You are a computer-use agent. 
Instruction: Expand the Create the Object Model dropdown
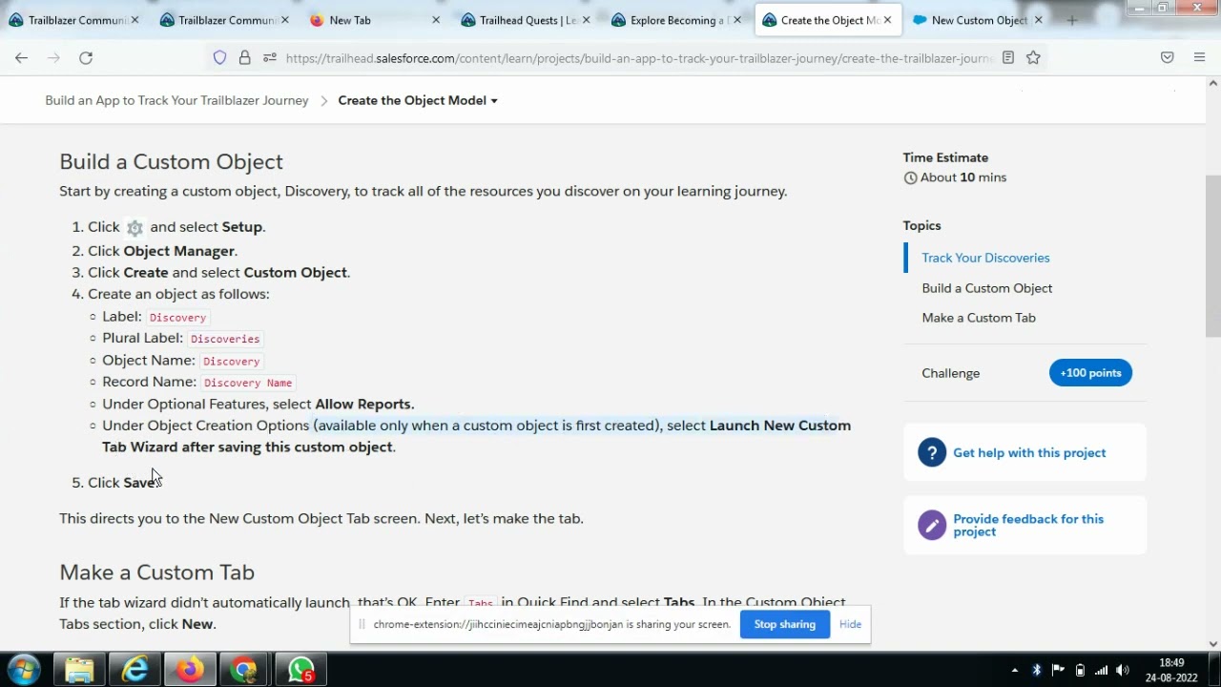click(x=418, y=100)
